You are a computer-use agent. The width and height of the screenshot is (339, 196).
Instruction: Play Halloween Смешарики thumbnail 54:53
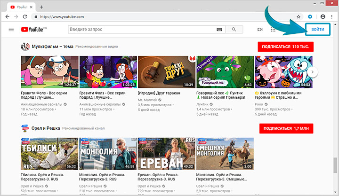283,72
